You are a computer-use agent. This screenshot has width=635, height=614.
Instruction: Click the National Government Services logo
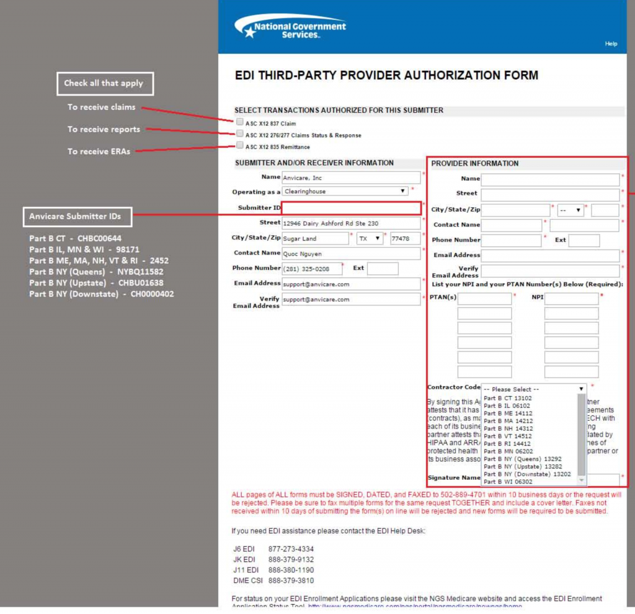click(x=290, y=27)
